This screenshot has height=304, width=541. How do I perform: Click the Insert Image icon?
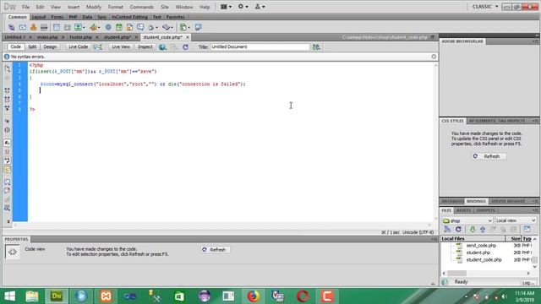pos(78,27)
